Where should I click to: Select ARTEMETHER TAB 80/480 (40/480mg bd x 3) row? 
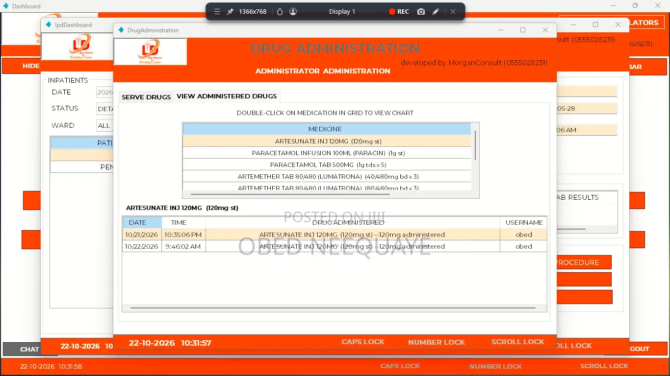point(327,176)
